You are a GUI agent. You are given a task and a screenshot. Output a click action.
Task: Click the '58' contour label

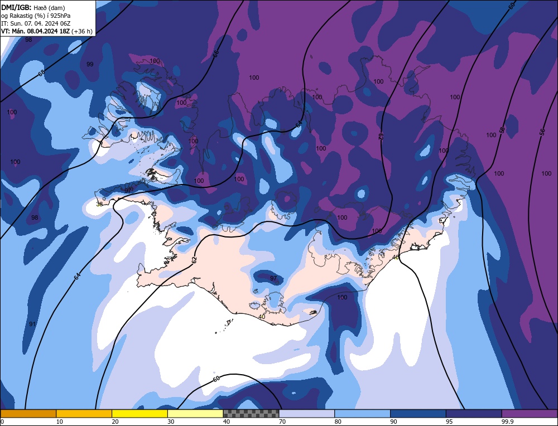(502, 130)
